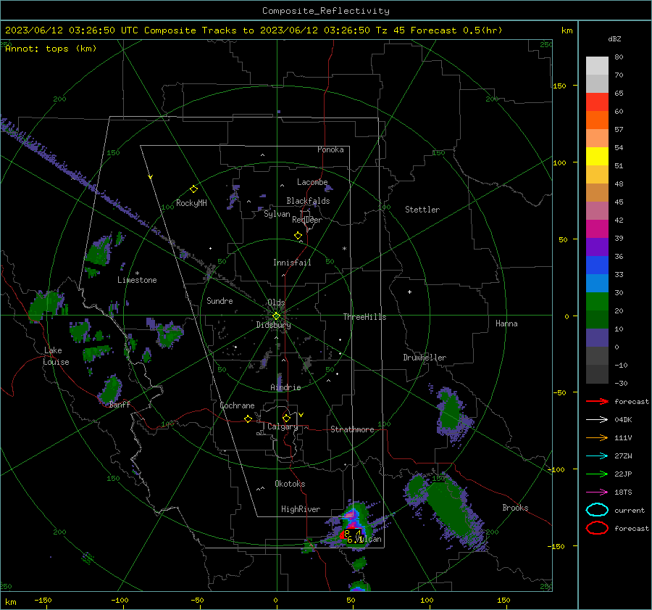Click the yellow diamond marker below RedDeer
The height and width of the screenshot is (610, 652).
[298, 236]
